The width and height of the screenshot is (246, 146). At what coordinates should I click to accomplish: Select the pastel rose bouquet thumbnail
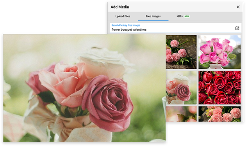[x=181, y=87]
